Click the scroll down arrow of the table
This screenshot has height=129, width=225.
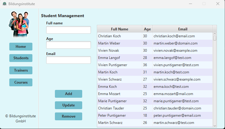(214, 125)
